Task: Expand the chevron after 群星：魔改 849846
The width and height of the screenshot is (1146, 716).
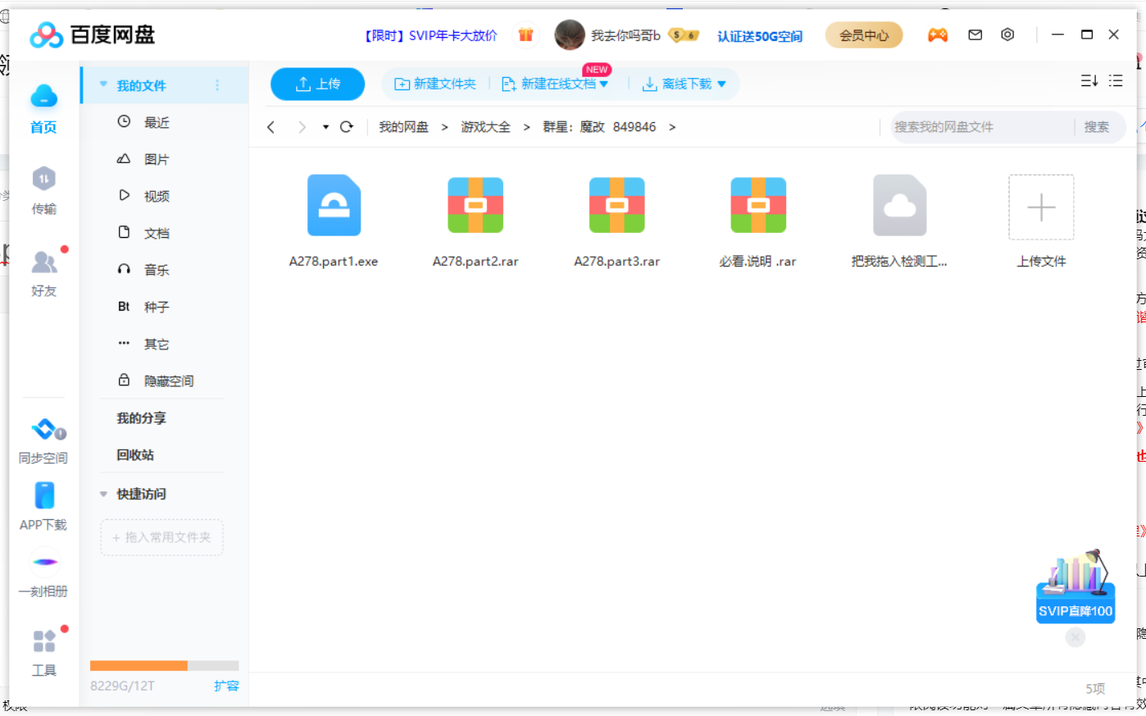Action: point(672,127)
